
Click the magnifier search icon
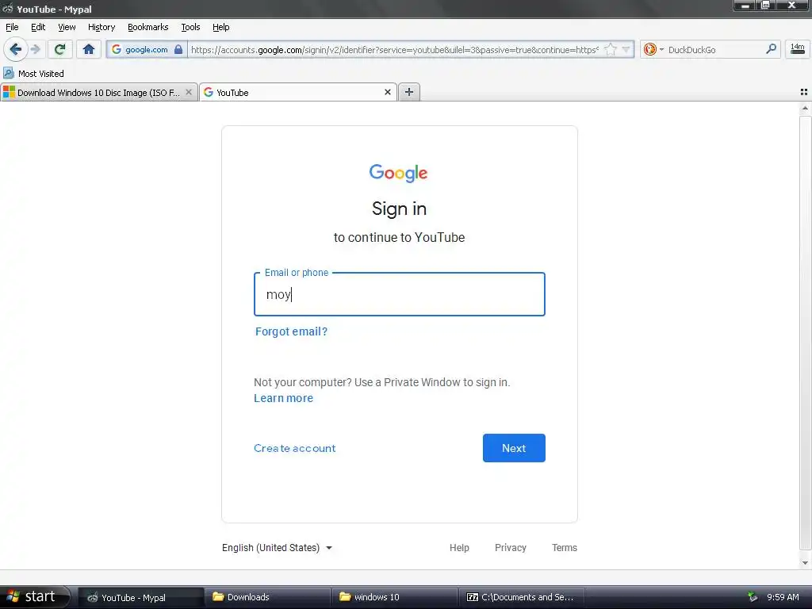click(771, 49)
